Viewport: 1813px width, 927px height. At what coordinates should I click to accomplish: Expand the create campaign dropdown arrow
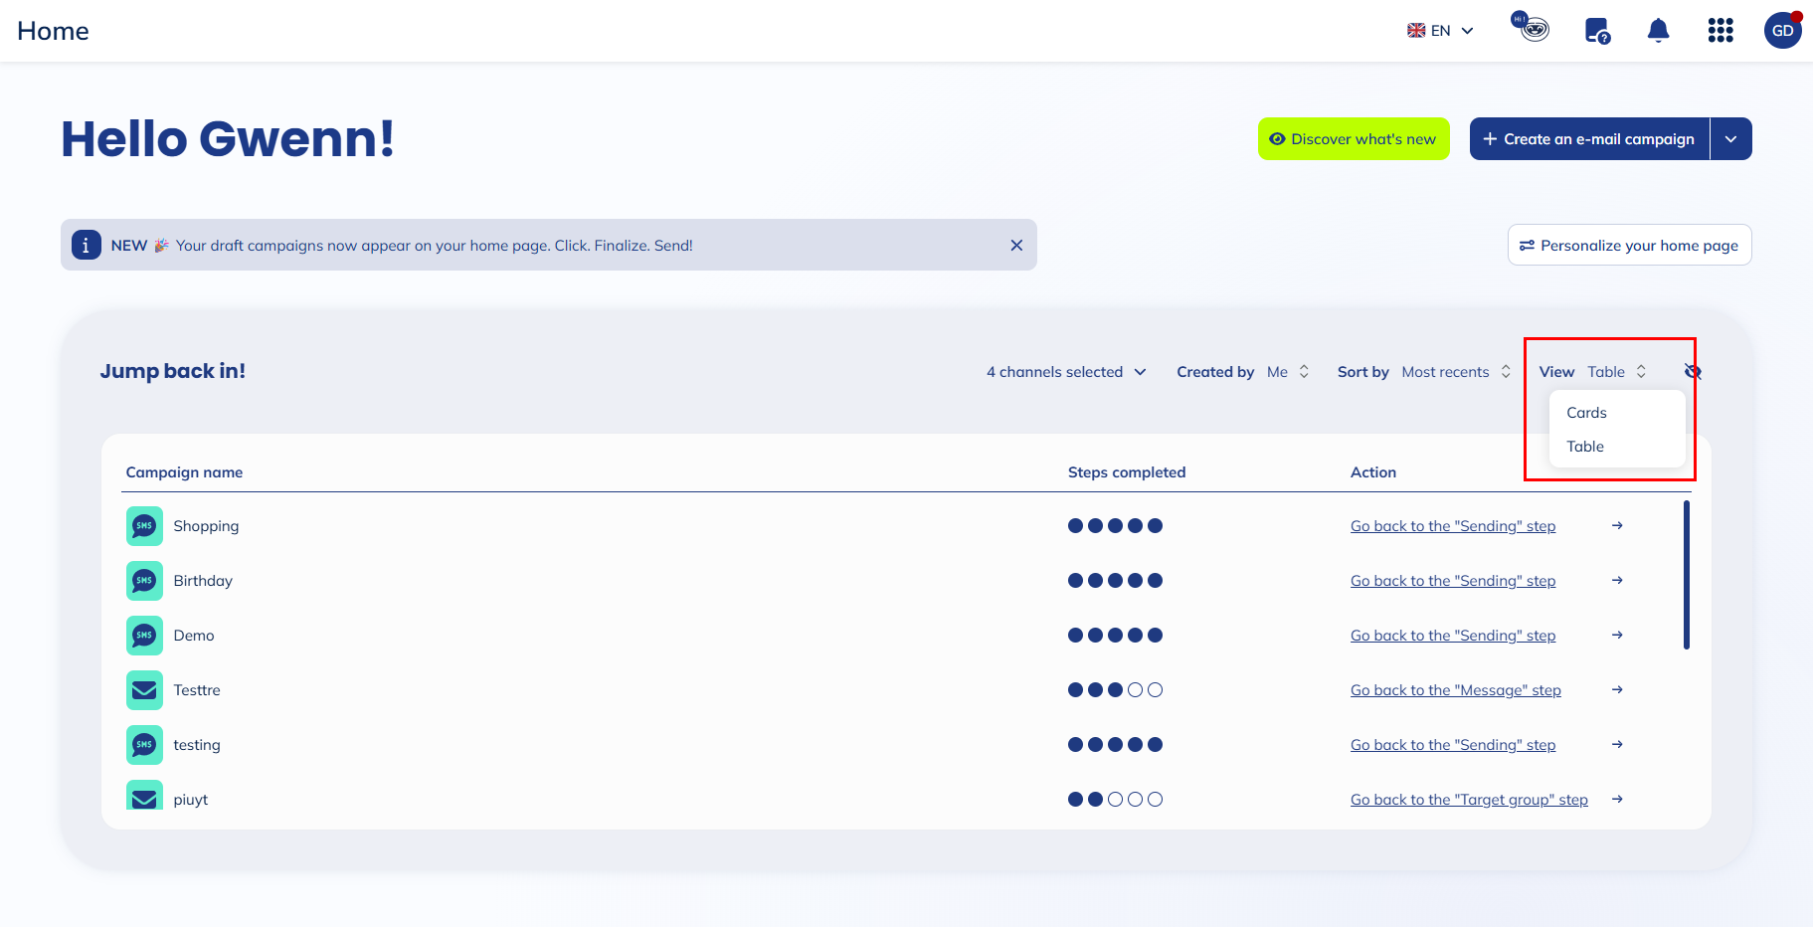1730,139
